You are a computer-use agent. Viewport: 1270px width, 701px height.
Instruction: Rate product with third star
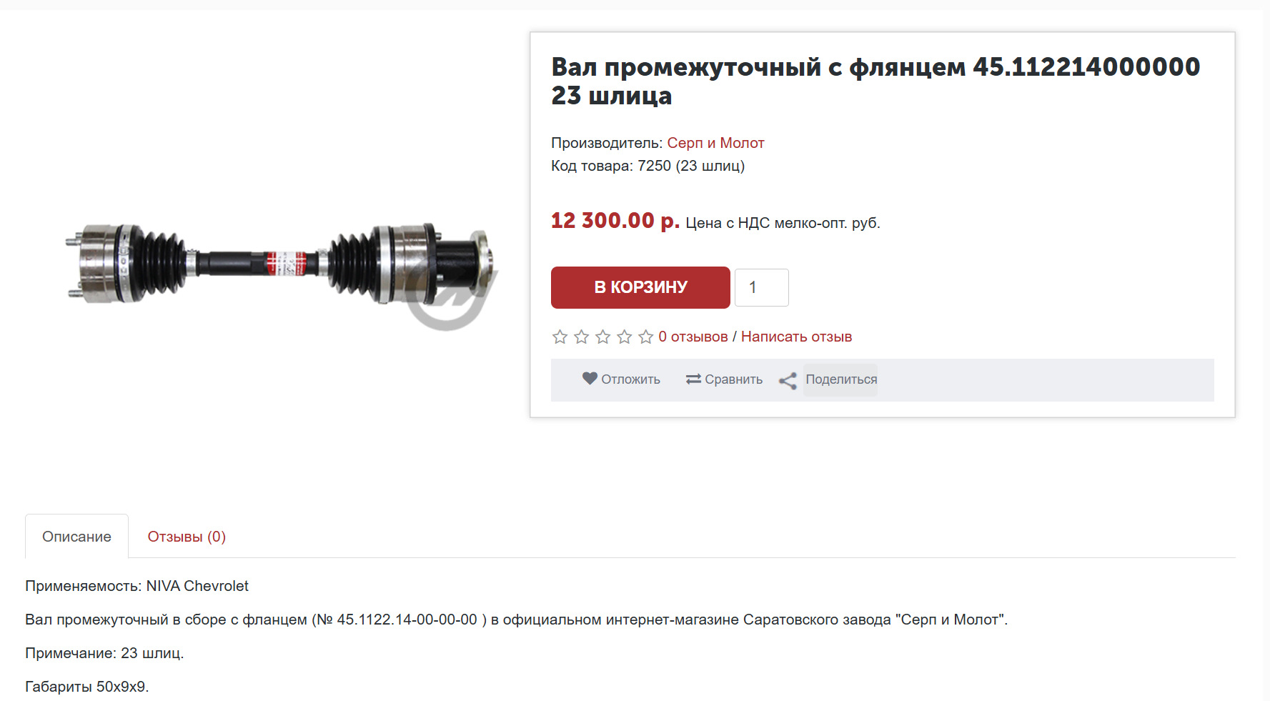pyautogui.click(x=602, y=337)
